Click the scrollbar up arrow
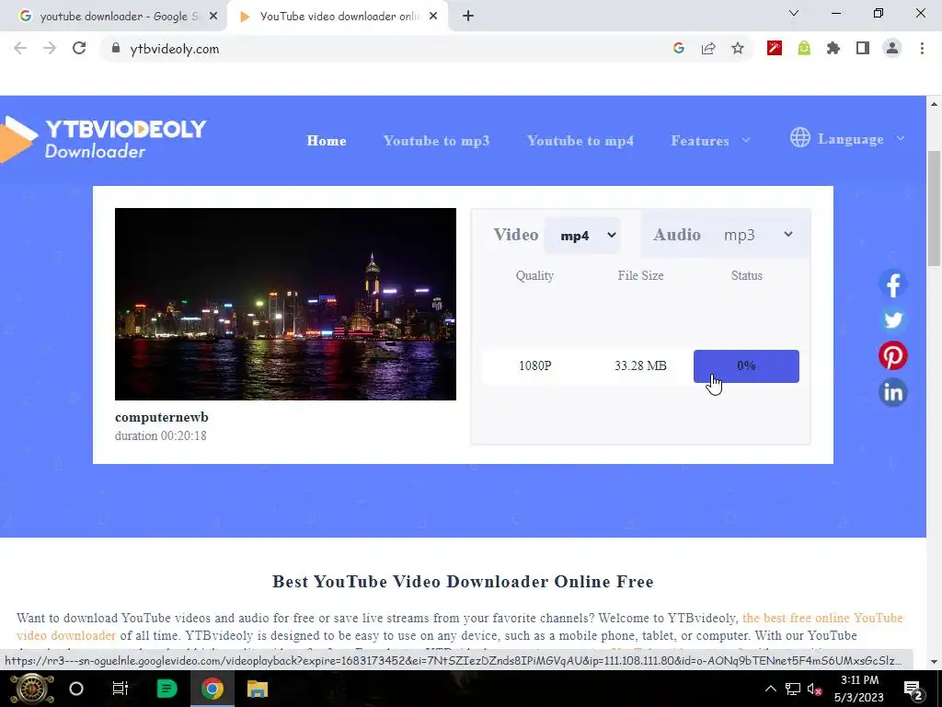Image resolution: width=942 pixels, height=707 pixels. click(934, 104)
